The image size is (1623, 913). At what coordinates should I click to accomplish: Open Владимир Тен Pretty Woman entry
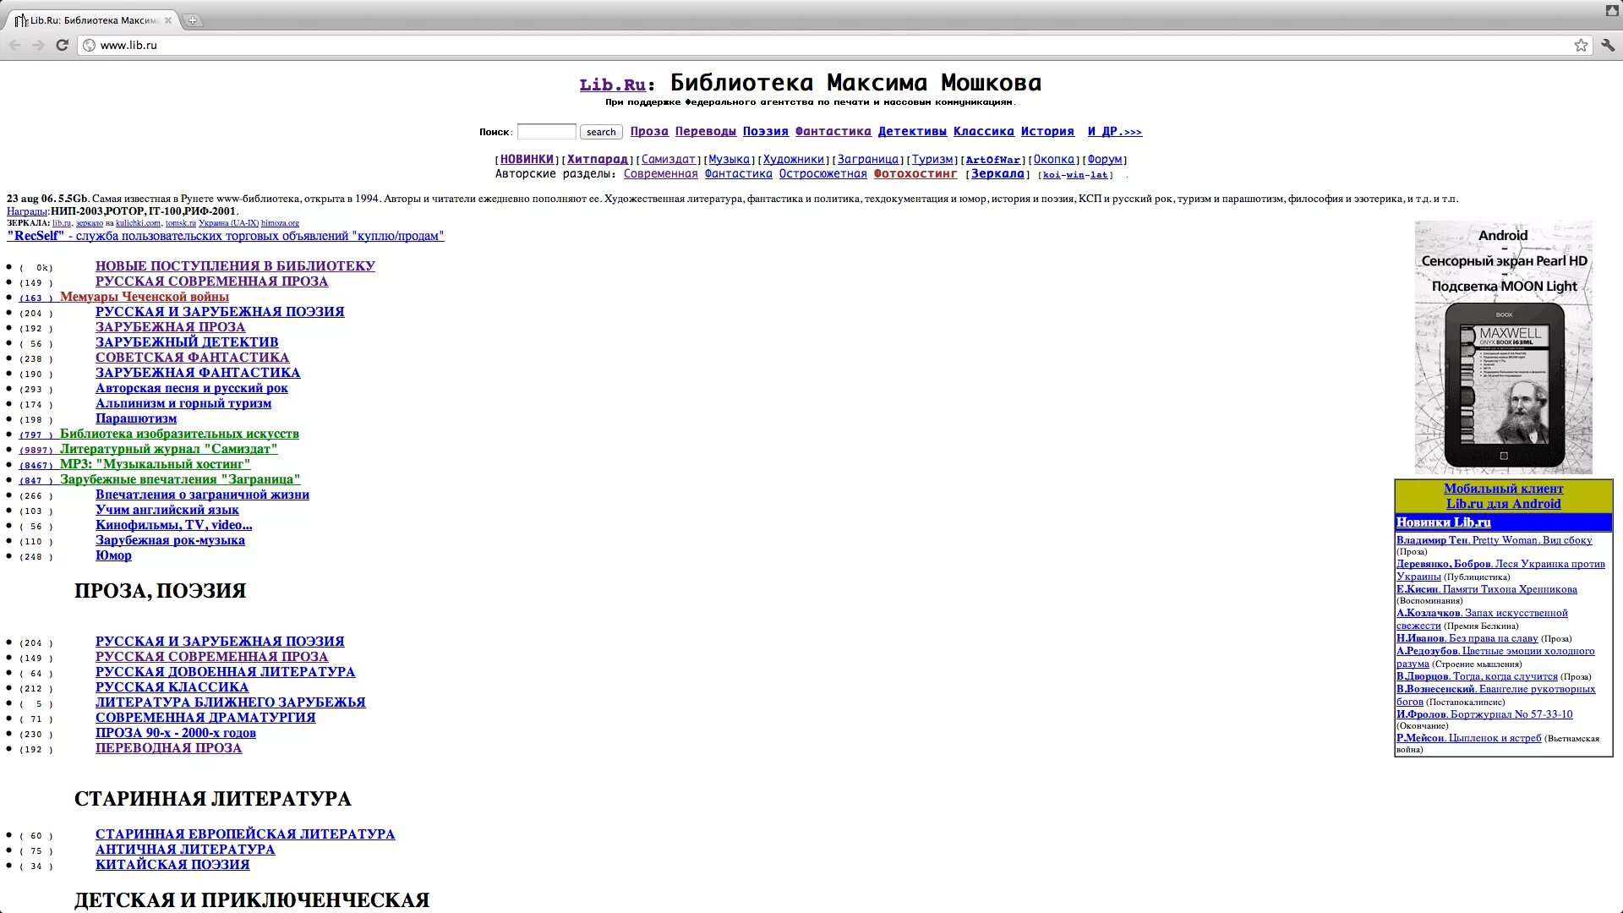click(1494, 540)
